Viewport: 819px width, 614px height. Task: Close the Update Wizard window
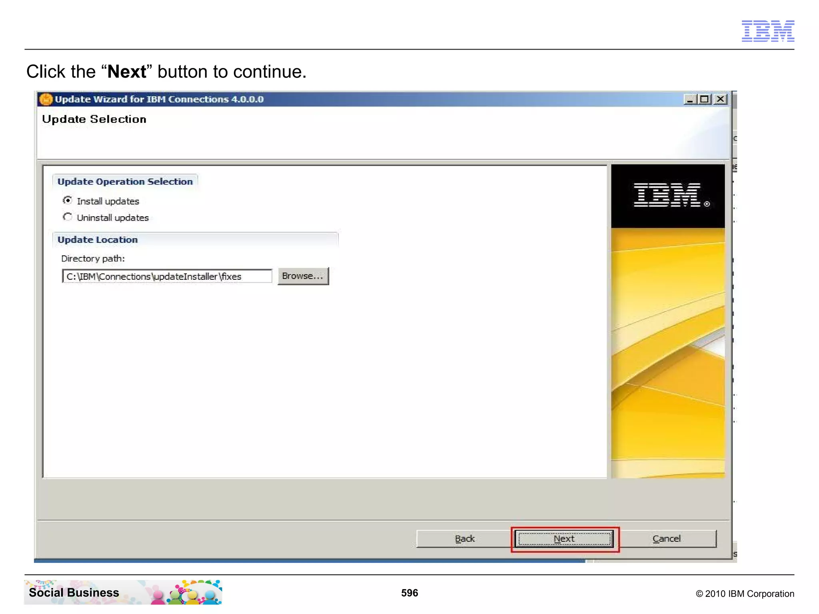[x=721, y=99]
